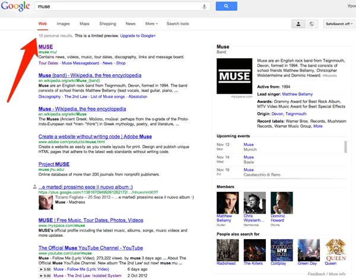This screenshot has height=279, width=356.
Task: Open the Project MUSE result
Action: [54, 164]
